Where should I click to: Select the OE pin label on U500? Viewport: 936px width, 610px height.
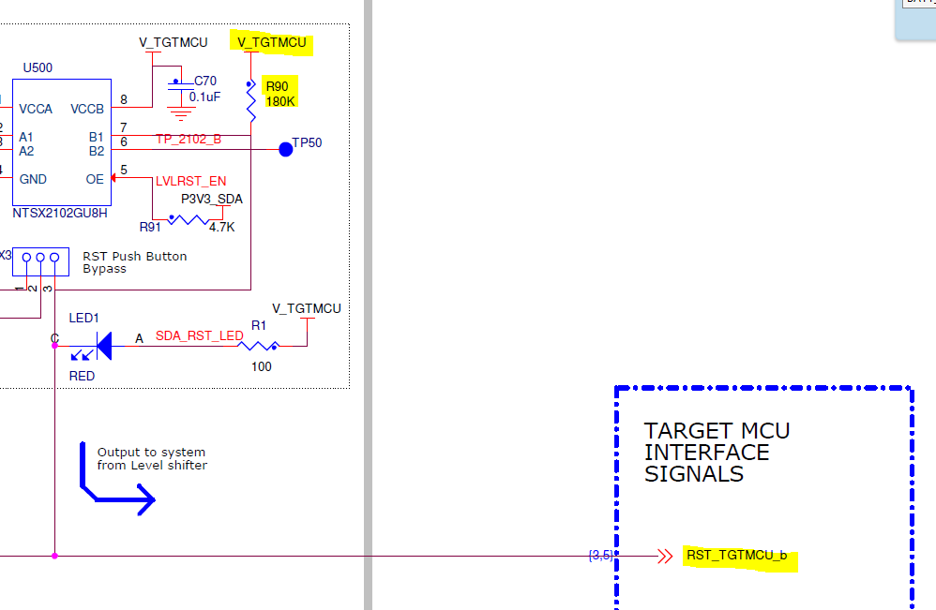pos(95,180)
